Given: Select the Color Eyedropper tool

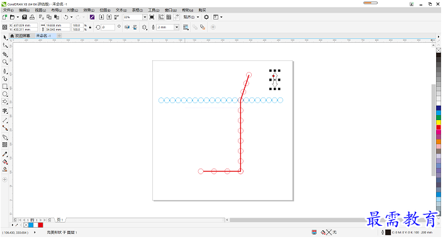Looking at the screenshot, I should click(5, 154).
